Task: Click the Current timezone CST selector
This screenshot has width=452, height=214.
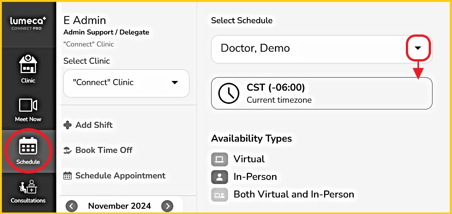Action: pyautogui.click(x=321, y=93)
